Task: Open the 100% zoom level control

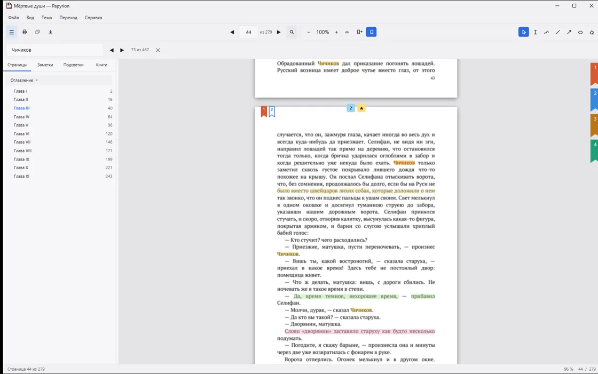Action: [322, 32]
